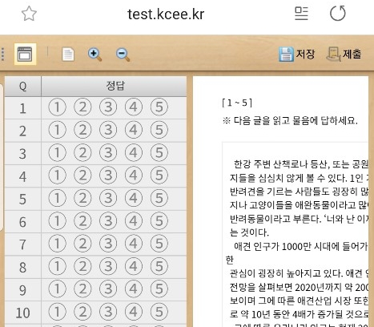Choose option 2 for question 2
Screen dimensions: 374x327
point(82,130)
